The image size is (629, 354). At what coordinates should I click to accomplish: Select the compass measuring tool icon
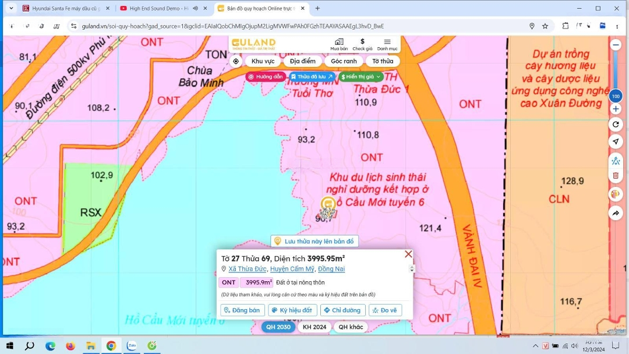point(616,161)
